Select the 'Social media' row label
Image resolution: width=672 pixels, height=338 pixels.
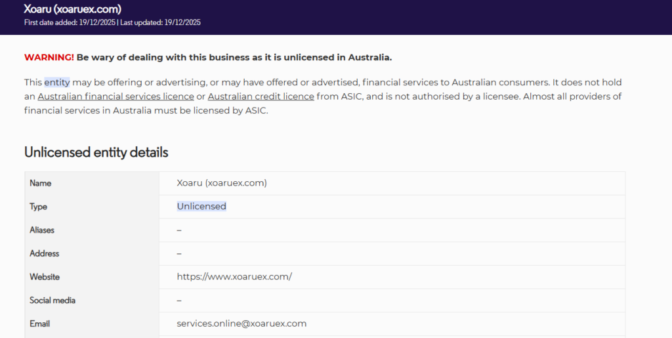(52, 301)
